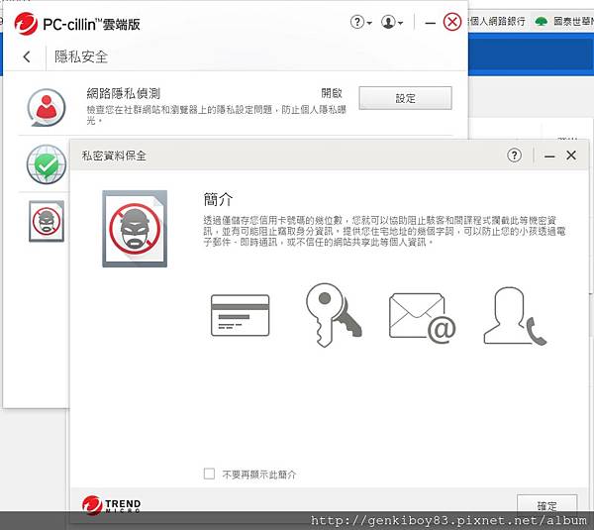The image size is (594, 530).
Task: Click the 私密資料保全 dialog title
Action: pos(114,156)
